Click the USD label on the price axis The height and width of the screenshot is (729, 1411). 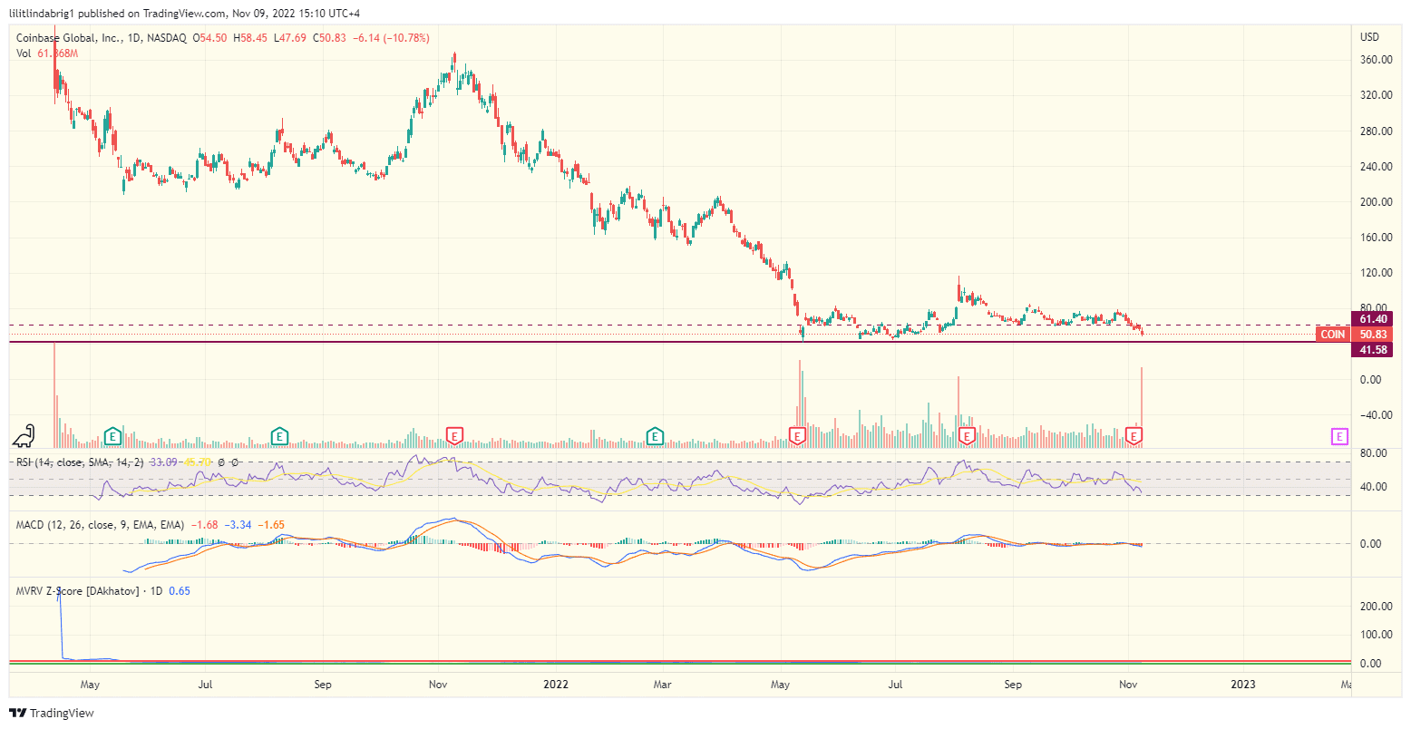pos(1369,37)
